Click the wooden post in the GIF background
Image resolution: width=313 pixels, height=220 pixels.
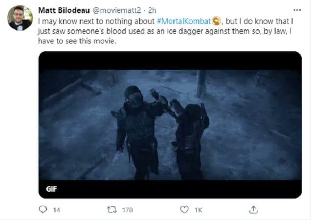[x=201, y=84]
